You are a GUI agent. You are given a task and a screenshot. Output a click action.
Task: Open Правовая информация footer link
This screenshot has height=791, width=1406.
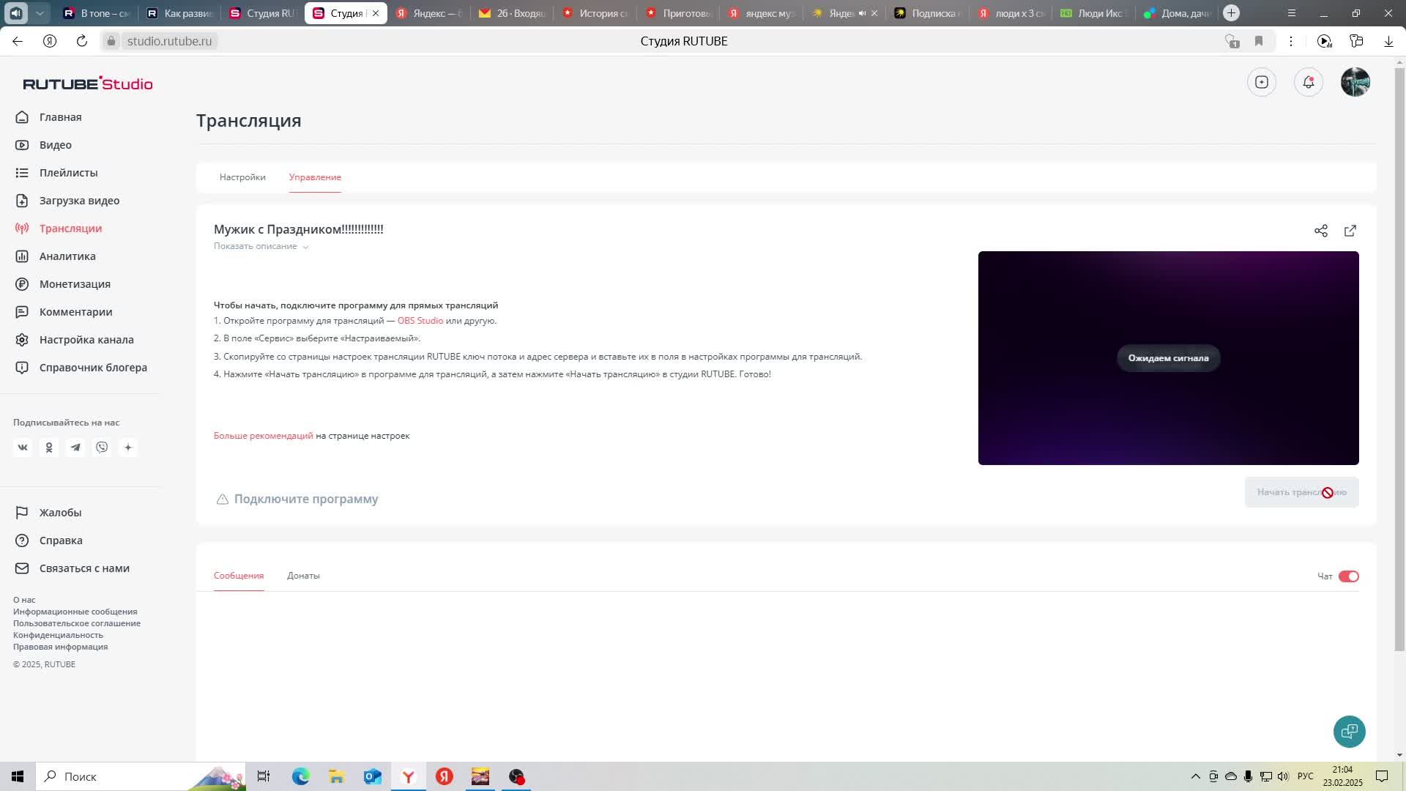point(60,647)
